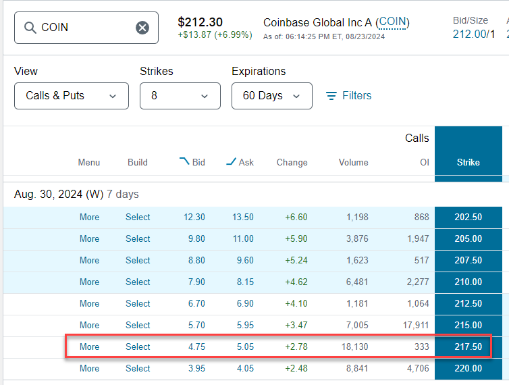Open the View Calls & Puts dropdown

72,96
